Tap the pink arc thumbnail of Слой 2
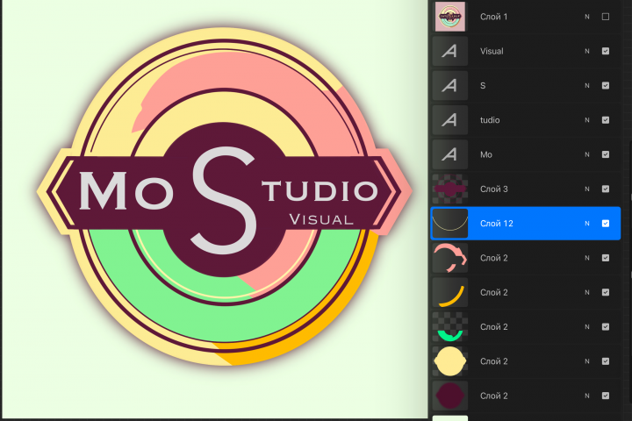The width and height of the screenshot is (632, 421). coord(449,258)
